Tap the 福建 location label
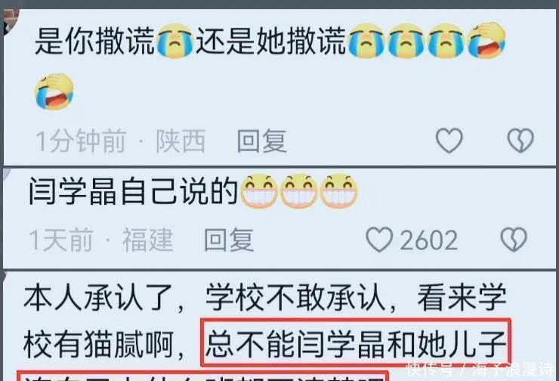 point(147,240)
